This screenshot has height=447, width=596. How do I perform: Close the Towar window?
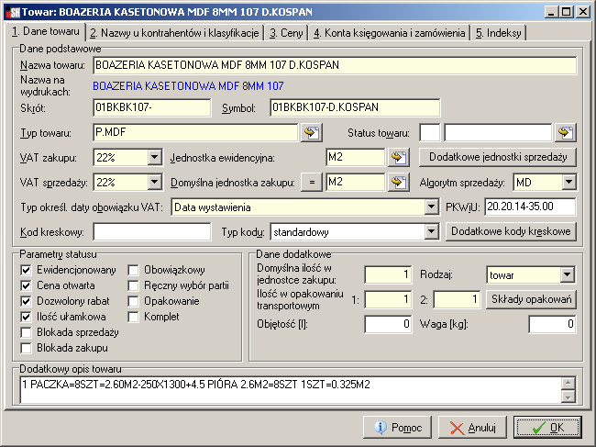582,12
